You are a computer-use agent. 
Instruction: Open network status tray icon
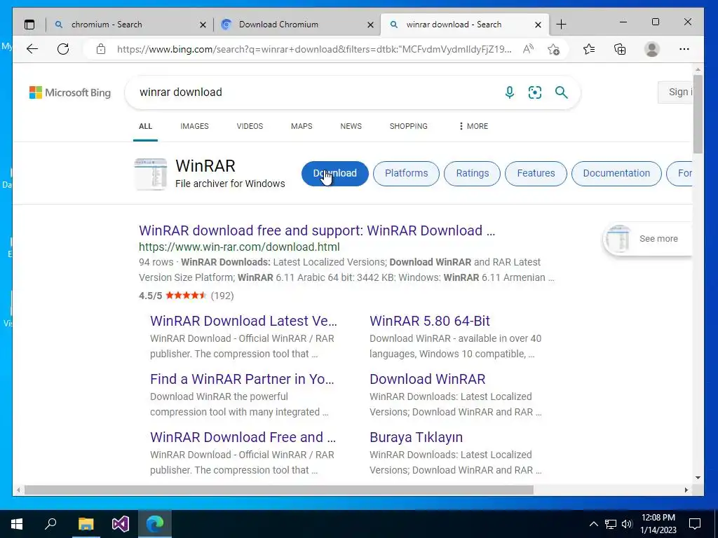pos(611,524)
